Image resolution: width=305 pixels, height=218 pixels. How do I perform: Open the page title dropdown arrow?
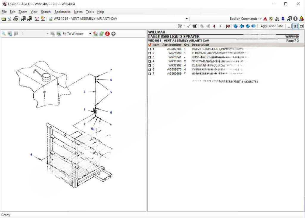tap(187, 19)
